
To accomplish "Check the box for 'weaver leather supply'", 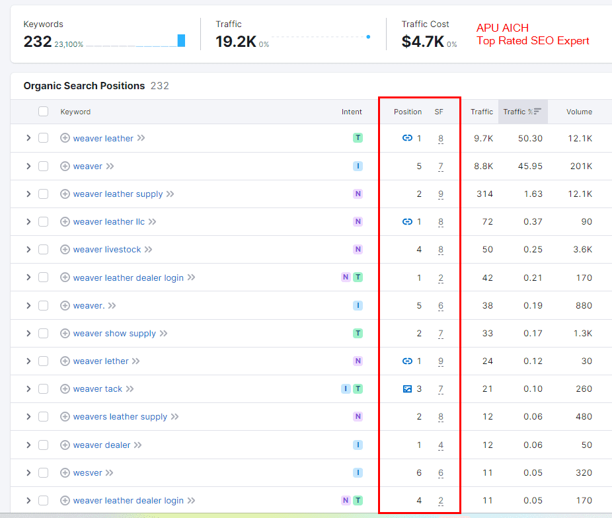I will tap(43, 194).
